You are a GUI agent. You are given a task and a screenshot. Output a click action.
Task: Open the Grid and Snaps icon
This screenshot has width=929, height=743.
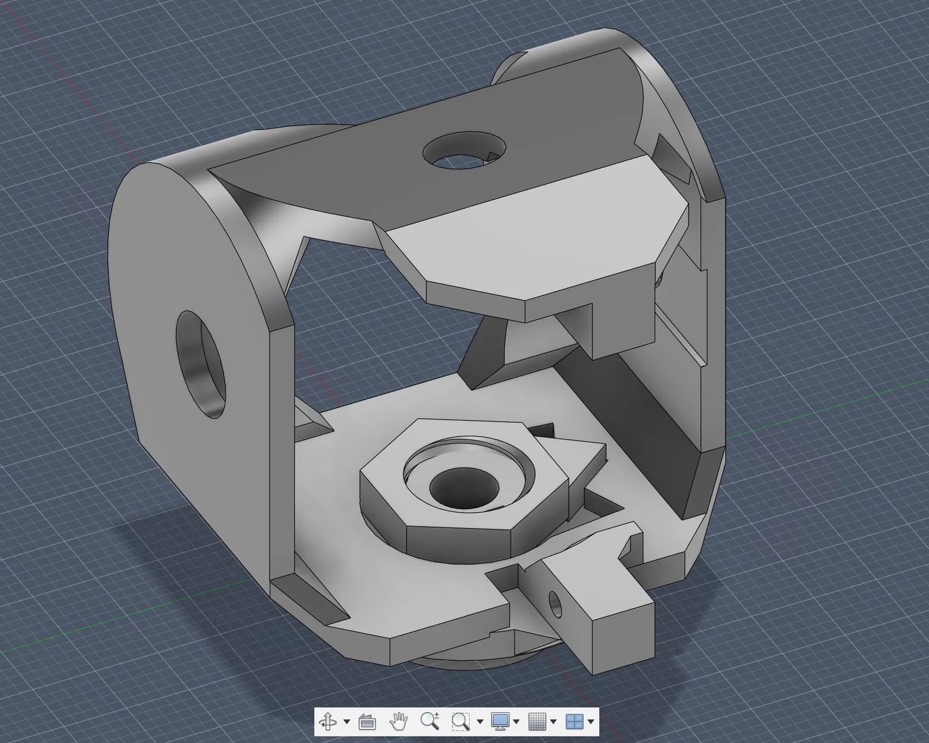(537, 722)
